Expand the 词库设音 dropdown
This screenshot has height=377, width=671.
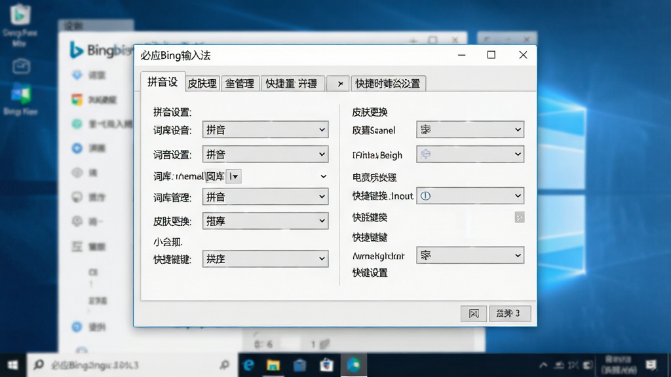(265, 130)
